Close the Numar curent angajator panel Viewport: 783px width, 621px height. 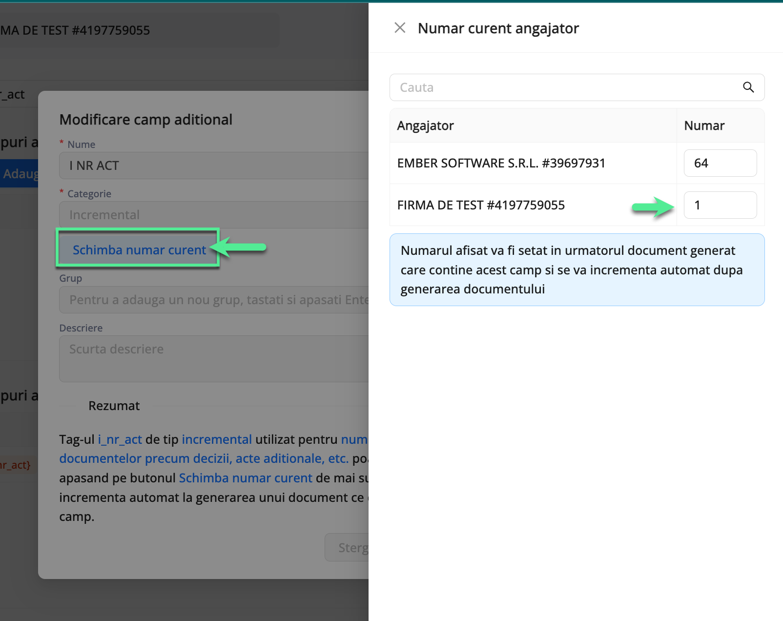tap(400, 28)
